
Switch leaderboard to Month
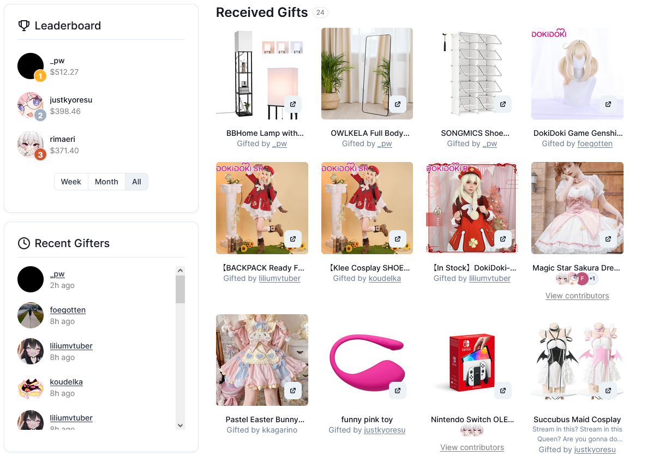coord(106,182)
